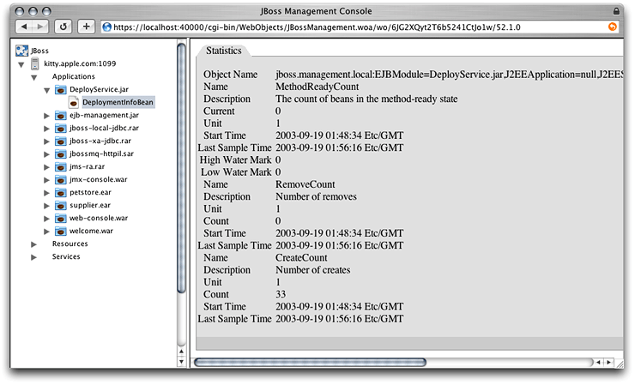This screenshot has height=385, width=635.
Task: Click the RemoveCount name value
Action: pyautogui.click(x=305, y=184)
